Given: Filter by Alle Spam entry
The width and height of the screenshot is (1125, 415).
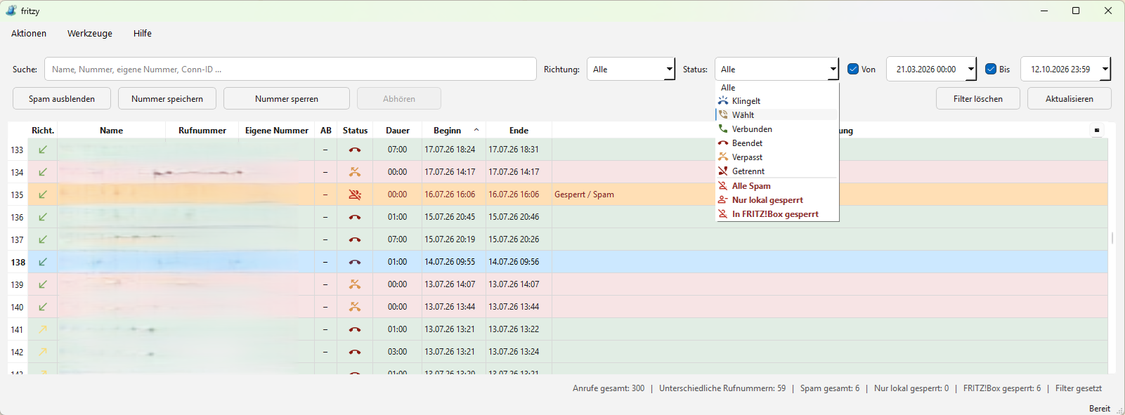Looking at the screenshot, I should [776, 186].
